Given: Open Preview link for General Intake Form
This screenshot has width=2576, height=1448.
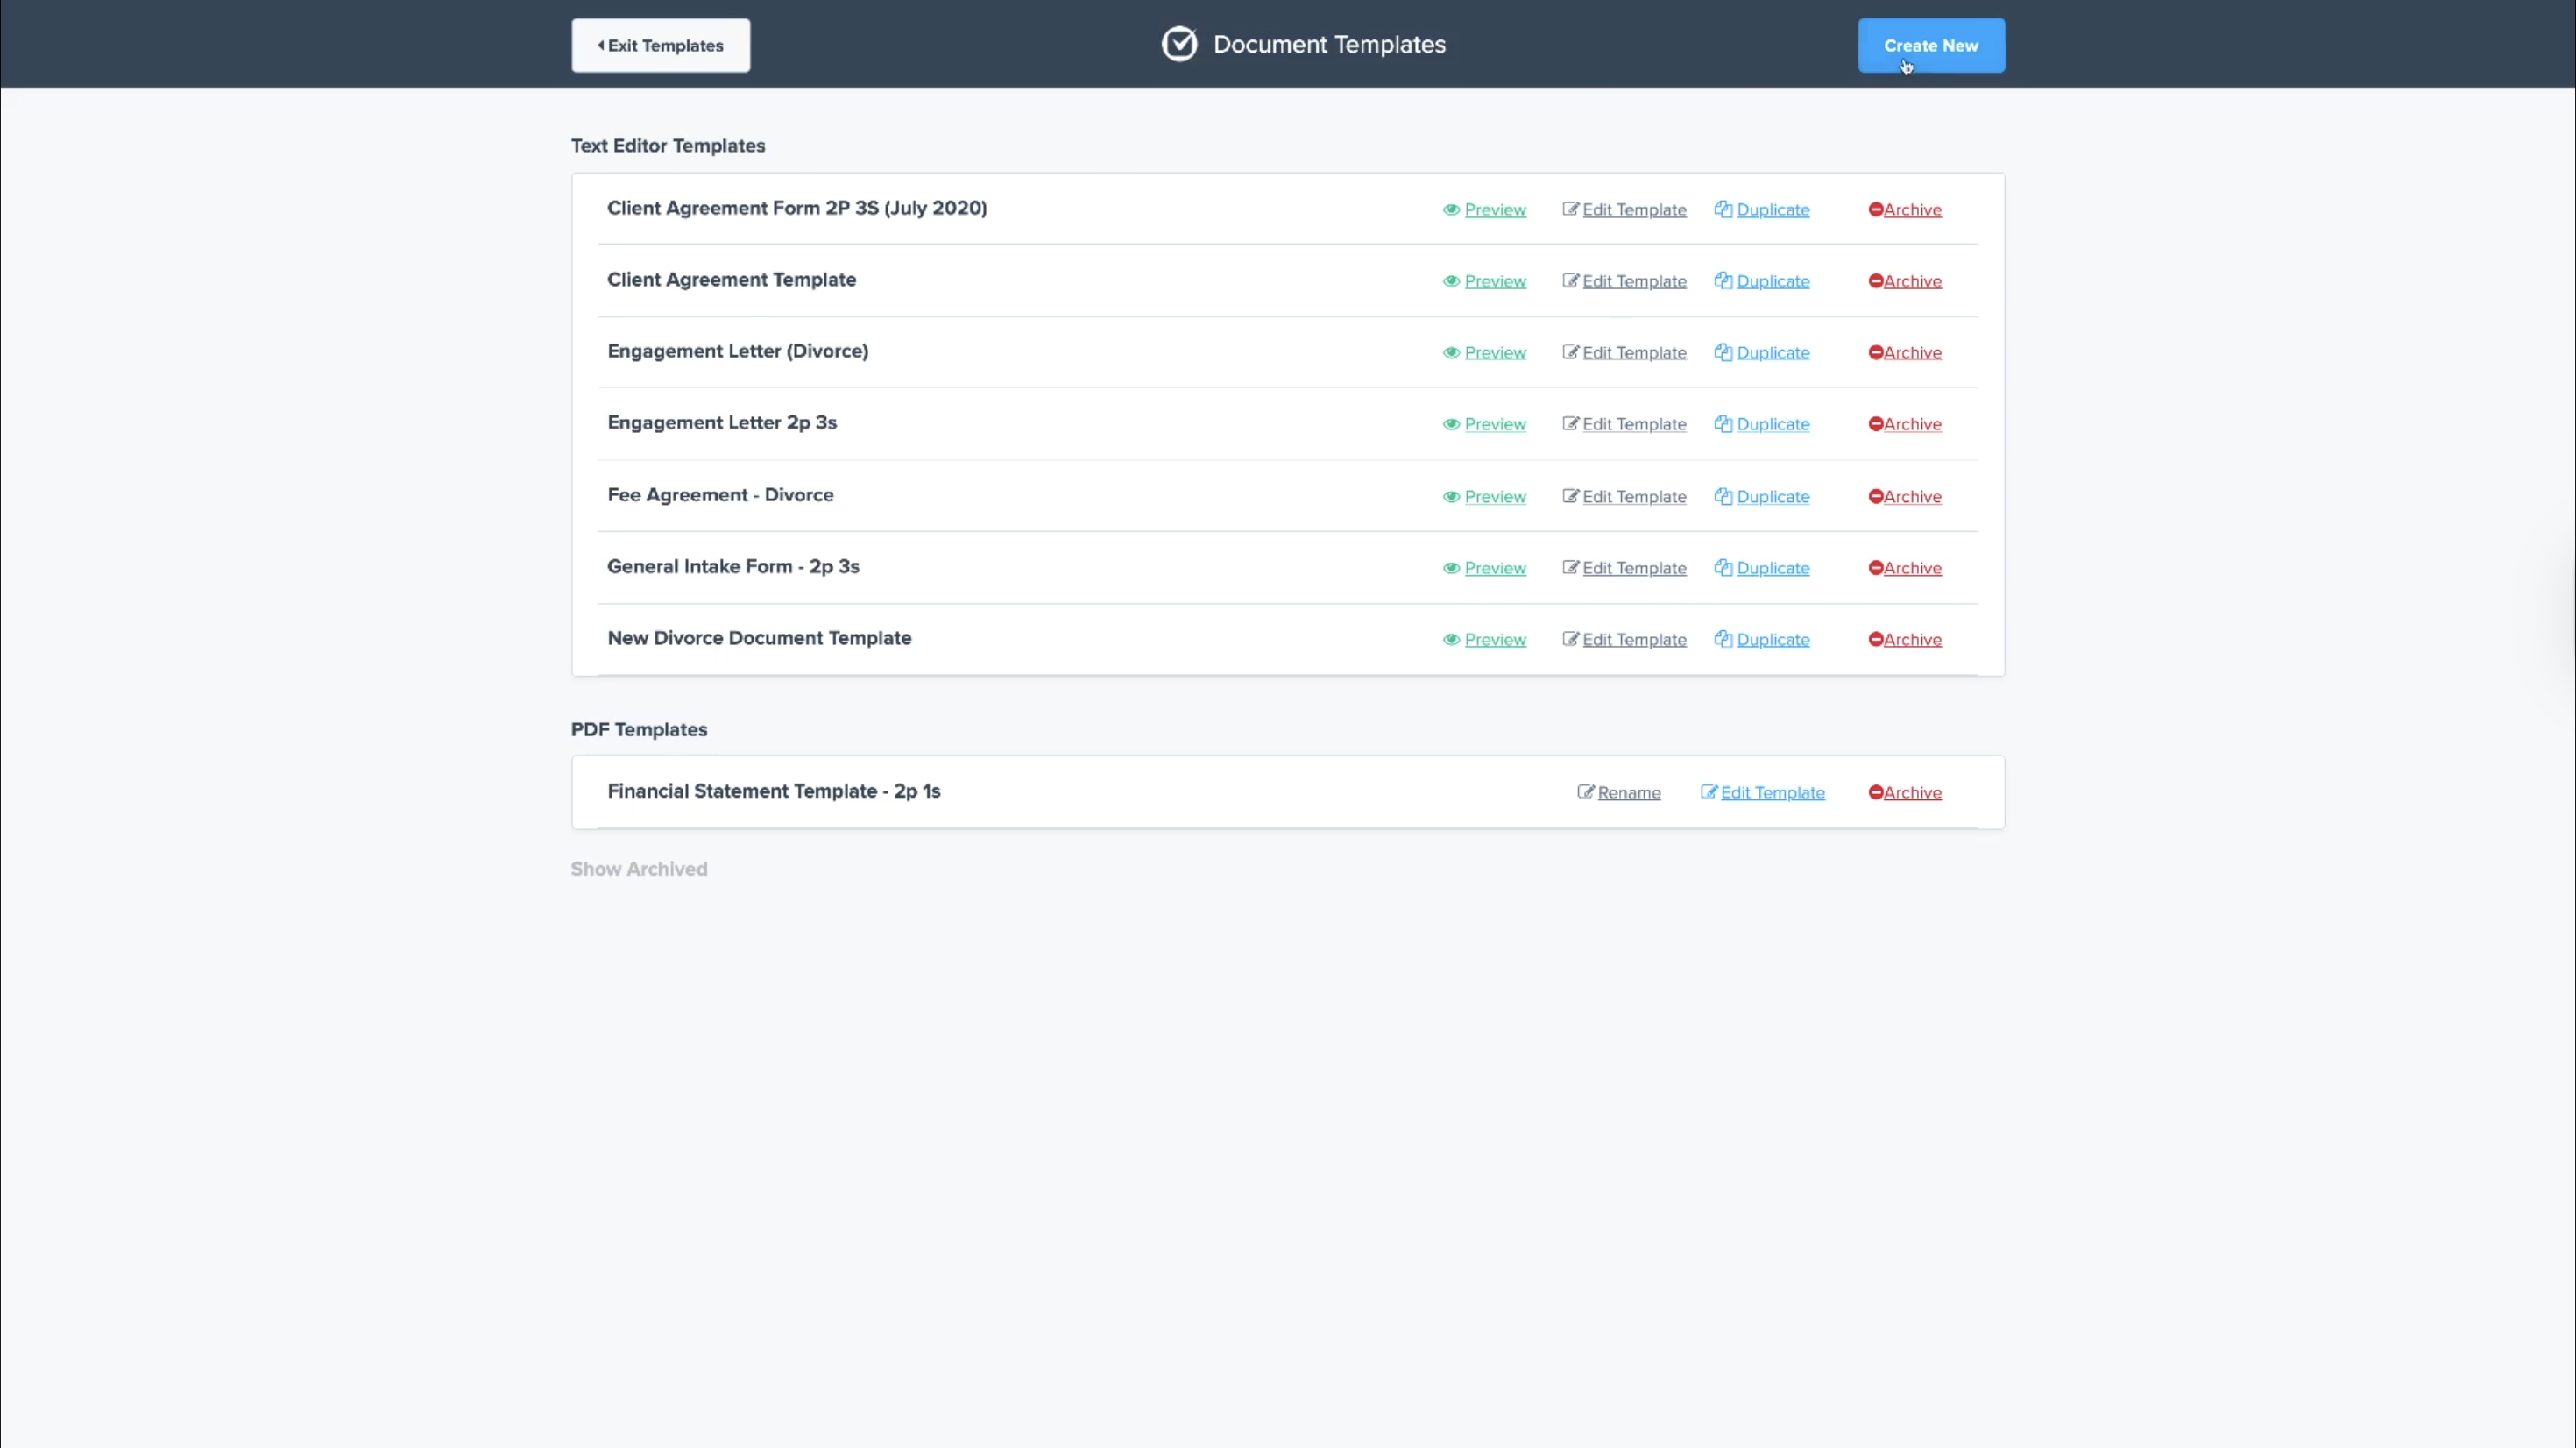Looking at the screenshot, I should pyautogui.click(x=1495, y=567).
